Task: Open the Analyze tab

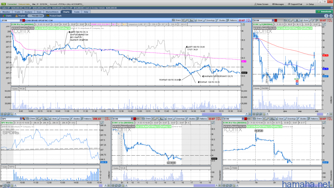Action: click(x=28, y=12)
